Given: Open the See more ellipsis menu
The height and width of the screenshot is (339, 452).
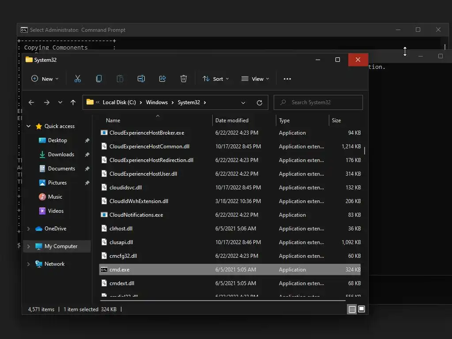Looking at the screenshot, I should pyautogui.click(x=287, y=79).
